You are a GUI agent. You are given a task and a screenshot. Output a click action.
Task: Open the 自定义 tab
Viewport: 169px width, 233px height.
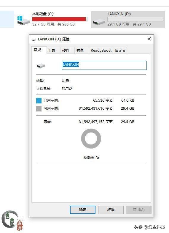click(120, 51)
